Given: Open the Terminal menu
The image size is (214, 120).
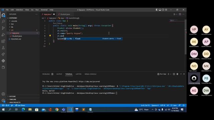Looking at the screenshot, I should tap(44, 10).
